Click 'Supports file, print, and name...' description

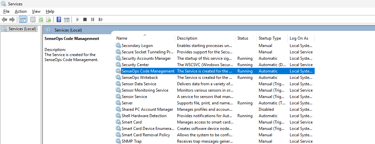point(205,103)
